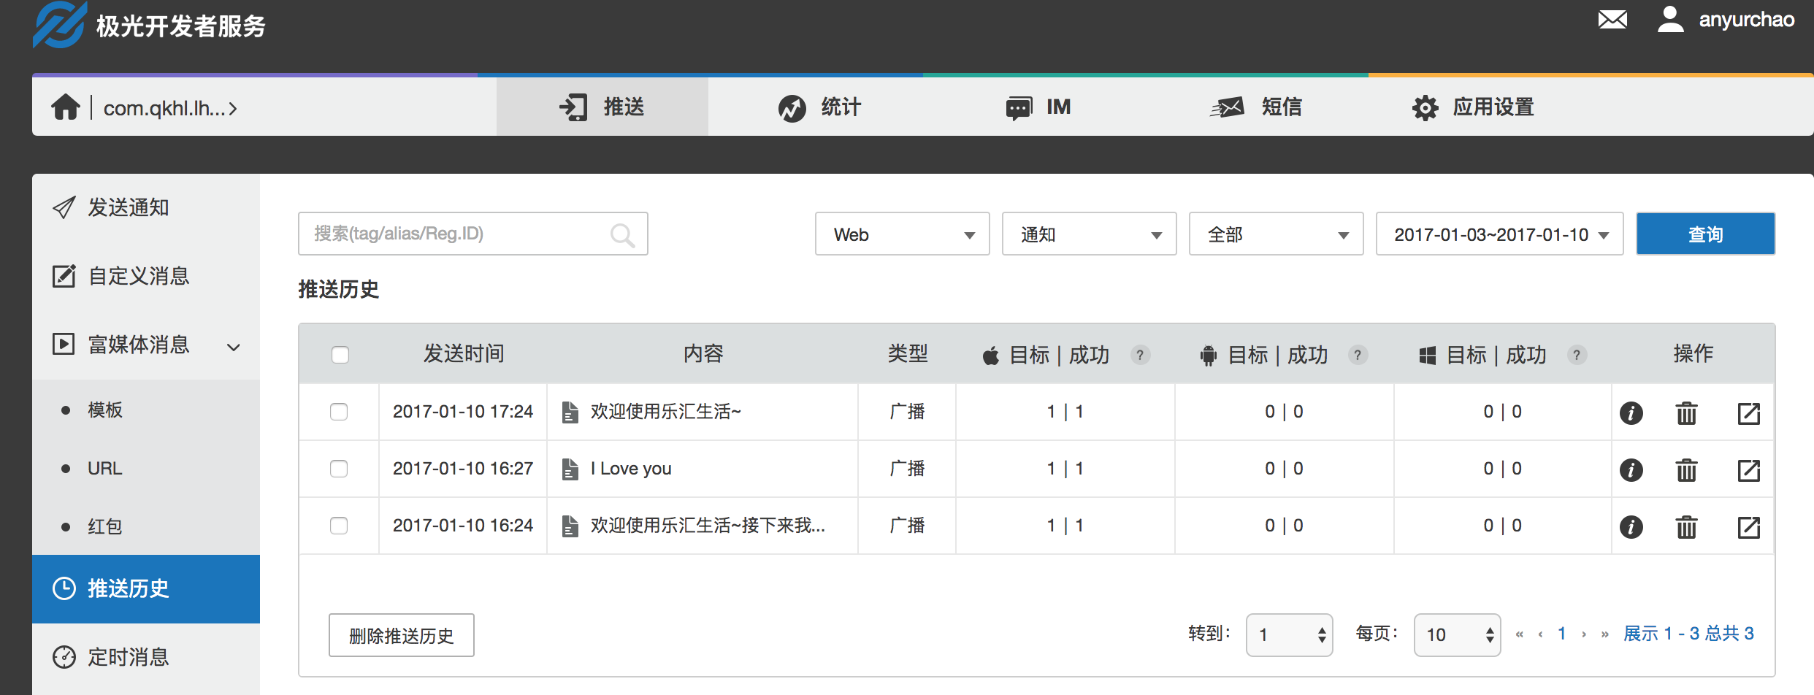Open the mail envelope messages icon
This screenshot has height=695, width=1814.
1612,20
